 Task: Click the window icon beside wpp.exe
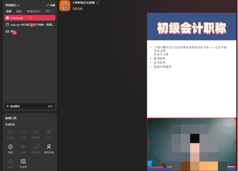[7, 24]
